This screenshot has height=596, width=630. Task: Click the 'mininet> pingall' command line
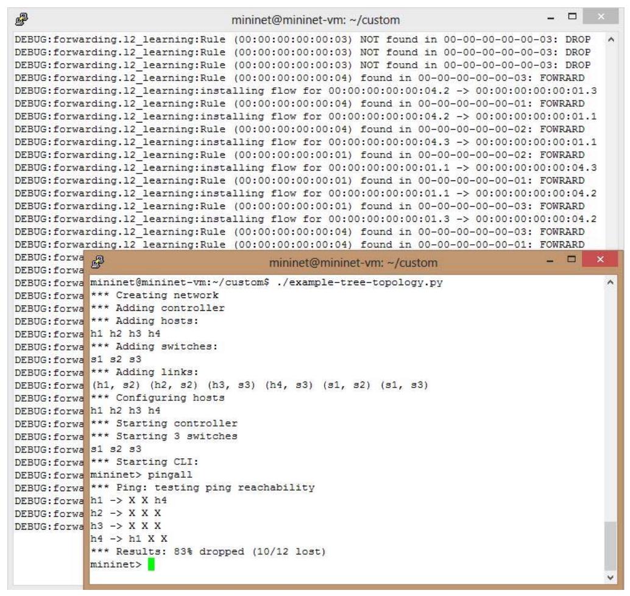pyautogui.click(x=141, y=475)
